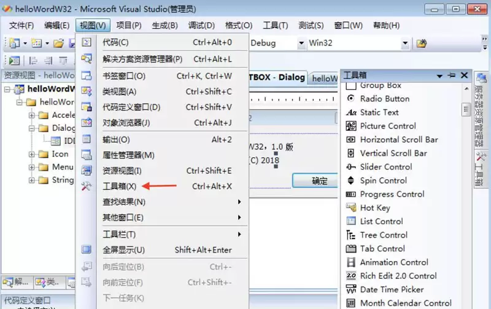Expand the Menu folder in resource tree
The height and width of the screenshot is (309, 491).
coord(32,167)
